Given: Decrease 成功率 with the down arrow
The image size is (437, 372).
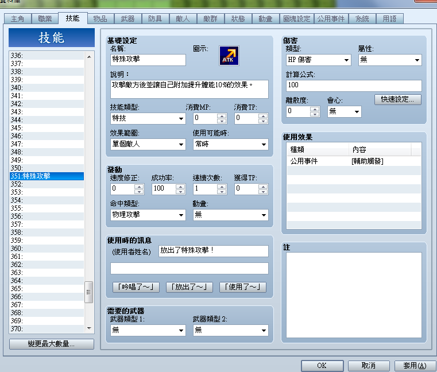Looking at the screenshot, I should (180, 191).
